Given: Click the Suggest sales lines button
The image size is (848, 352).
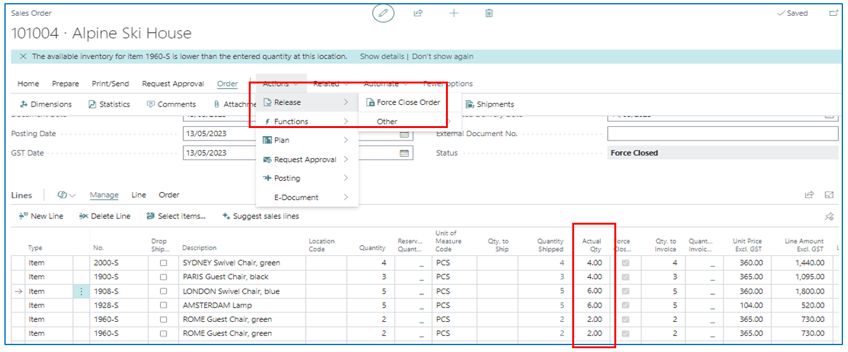Looking at the screenshot, I should [261, 216].
